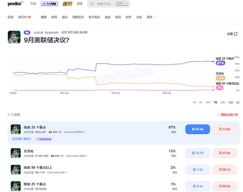The height and width of the screenshot is (192, 243).
Task: Buy 是 1.4¢ for 加息 50 个基点以上
Action: 198,169
